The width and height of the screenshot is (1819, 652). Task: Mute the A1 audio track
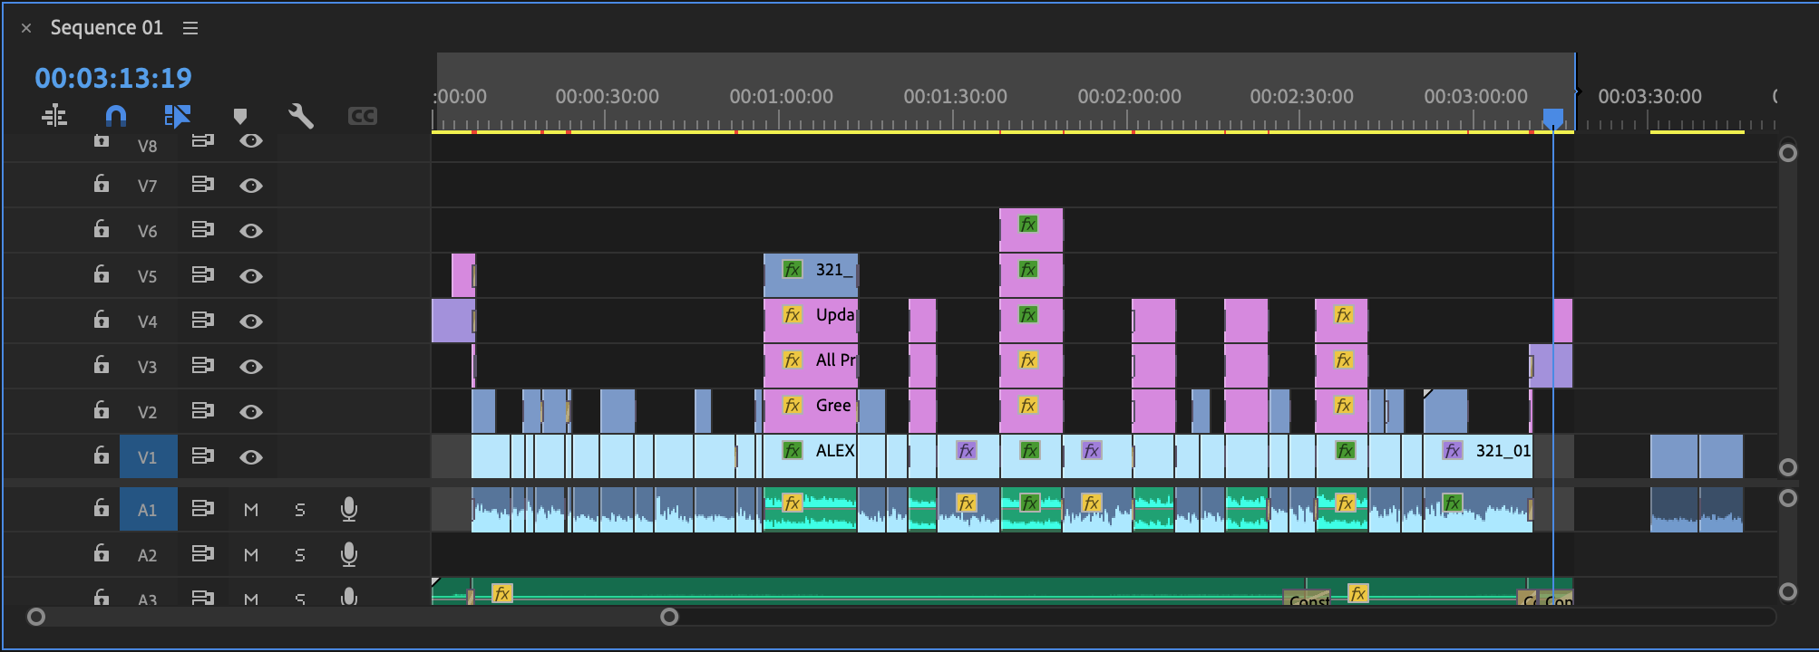click(251, 510)
